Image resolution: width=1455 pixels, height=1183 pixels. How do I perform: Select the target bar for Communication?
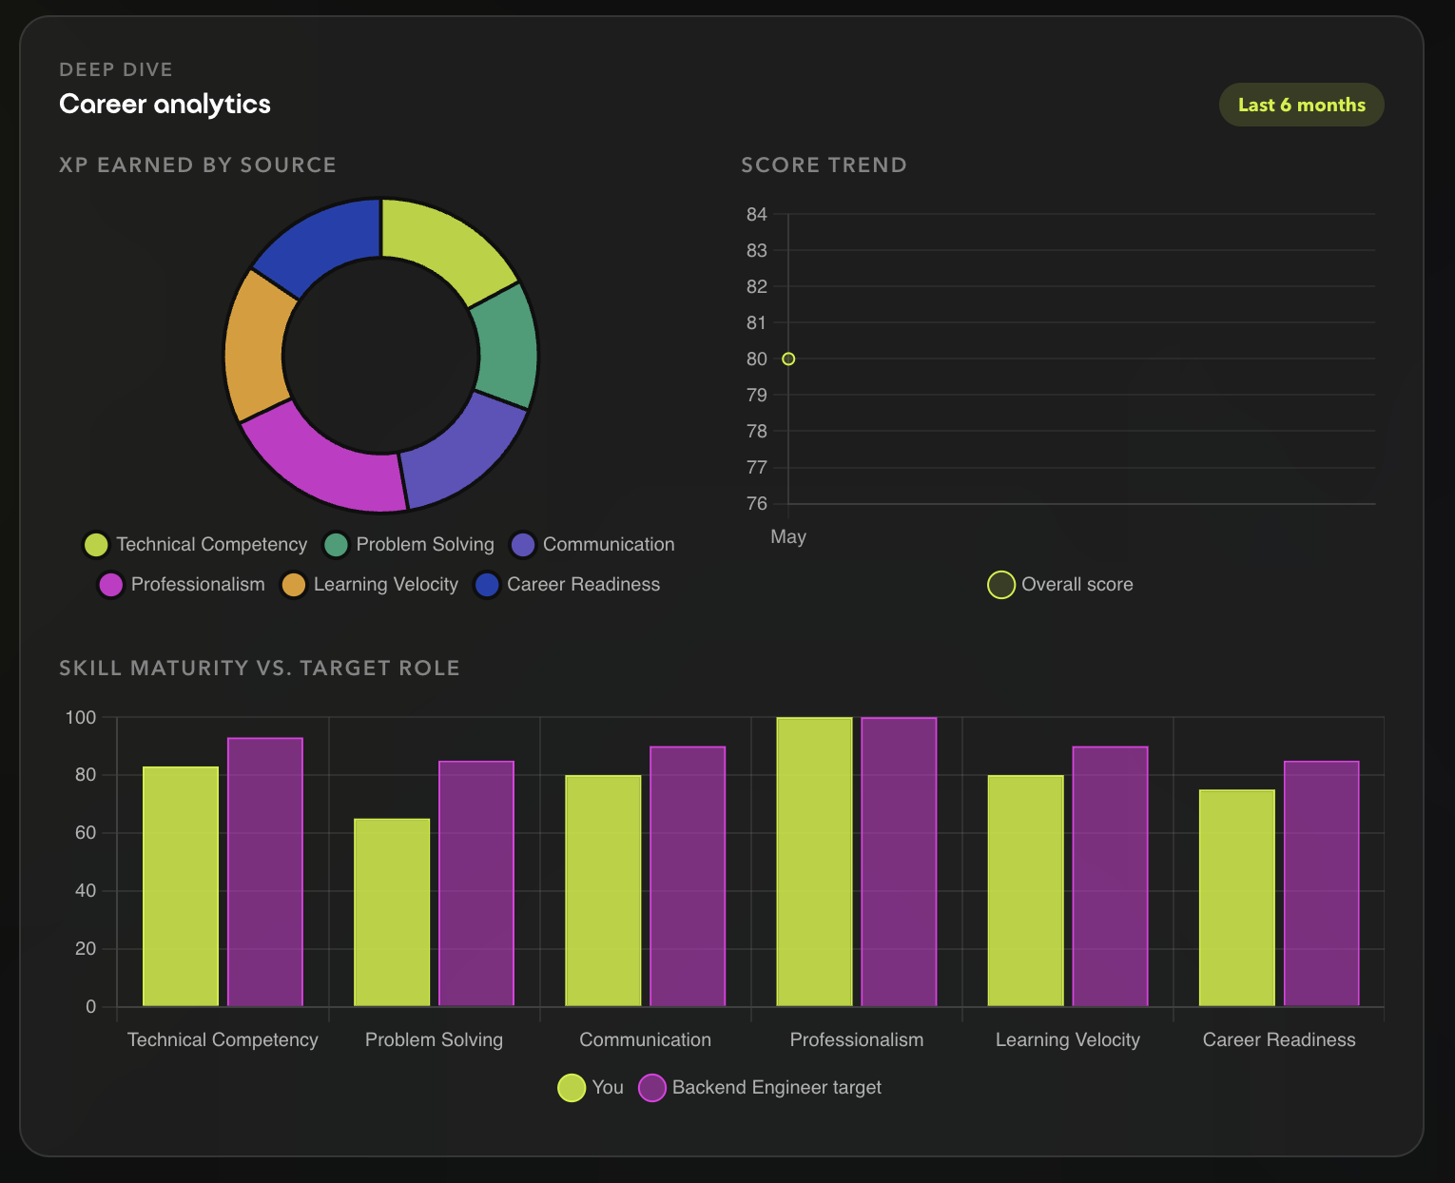point(688,877)
